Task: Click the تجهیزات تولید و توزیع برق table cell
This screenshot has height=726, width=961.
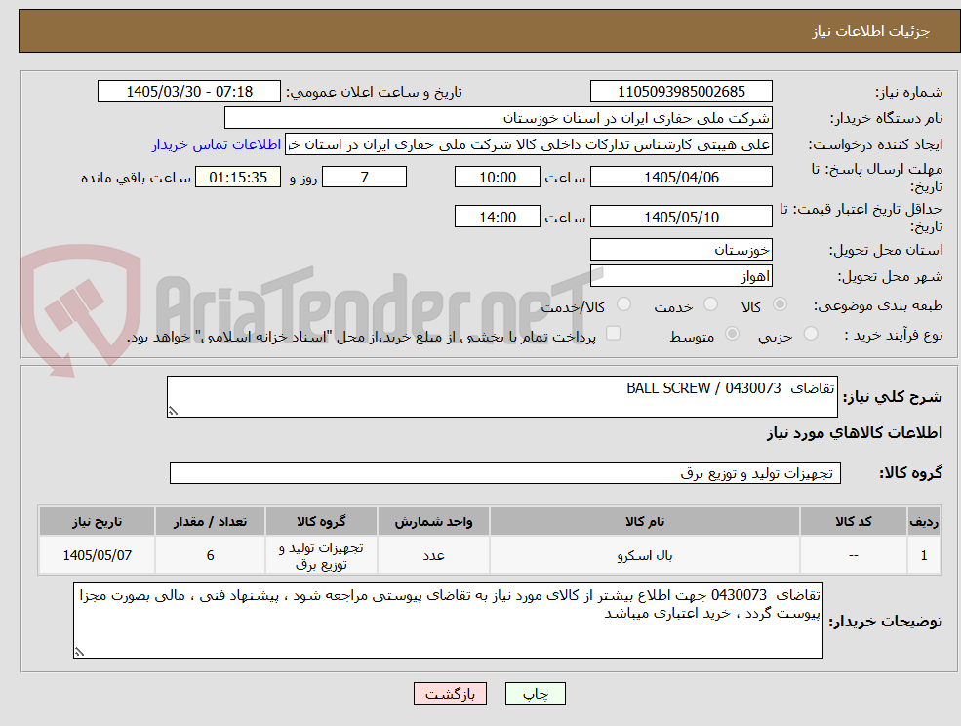Action: [321, 555]
